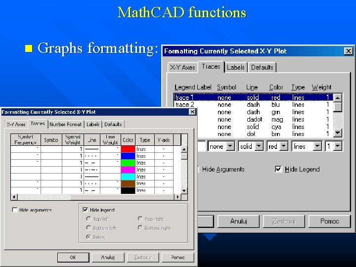Click dash-dot line cell in magenta row
This screenshot has height=267, width=356.
coord(92,170)
